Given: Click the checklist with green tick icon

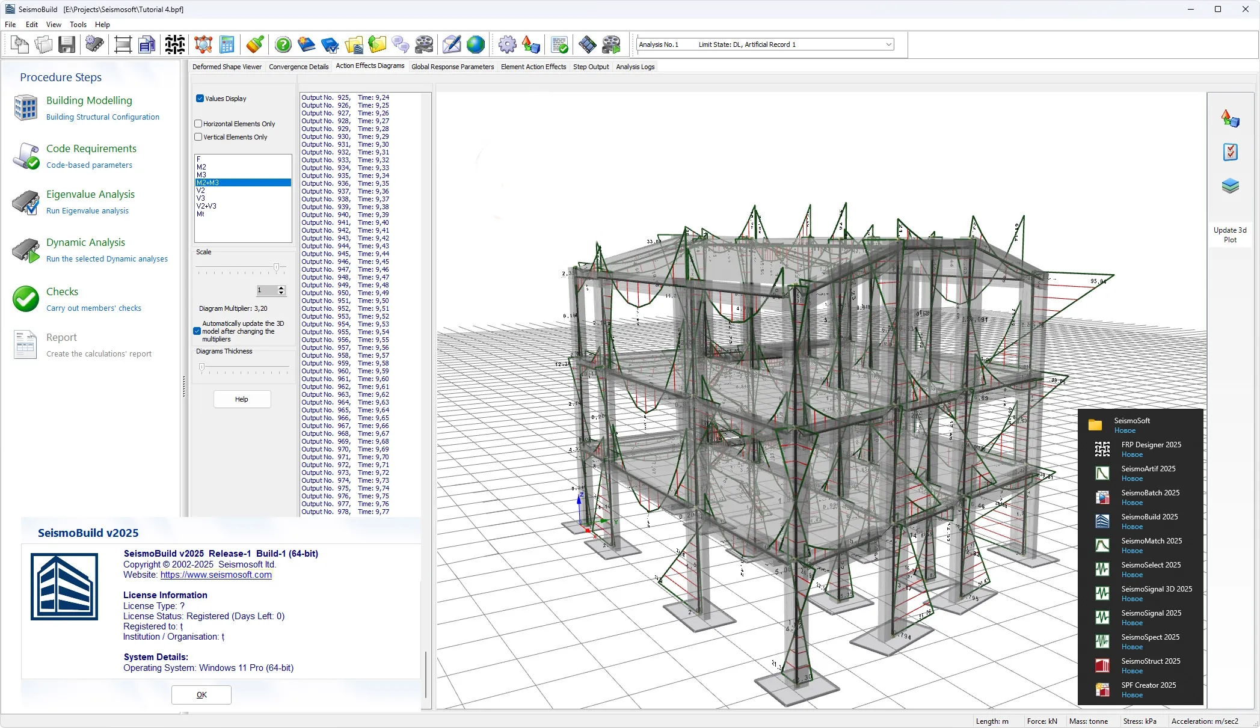Looking at the screenshot, I should tap(559, 44).
